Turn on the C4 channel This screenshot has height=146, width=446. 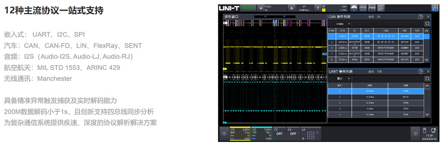[x=293, y=134]
